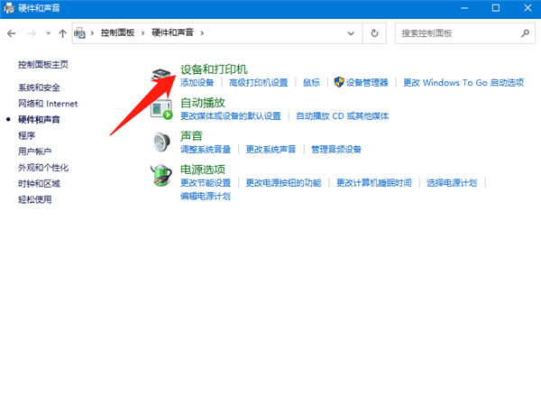The width and height of the screenshot is (541, 405).
Task: Open the recent locations dropdown arrow
Action: [49, 33]
